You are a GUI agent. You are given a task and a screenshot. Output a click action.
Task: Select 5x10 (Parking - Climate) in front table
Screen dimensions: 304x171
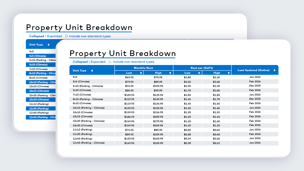[x=174, y=86]
